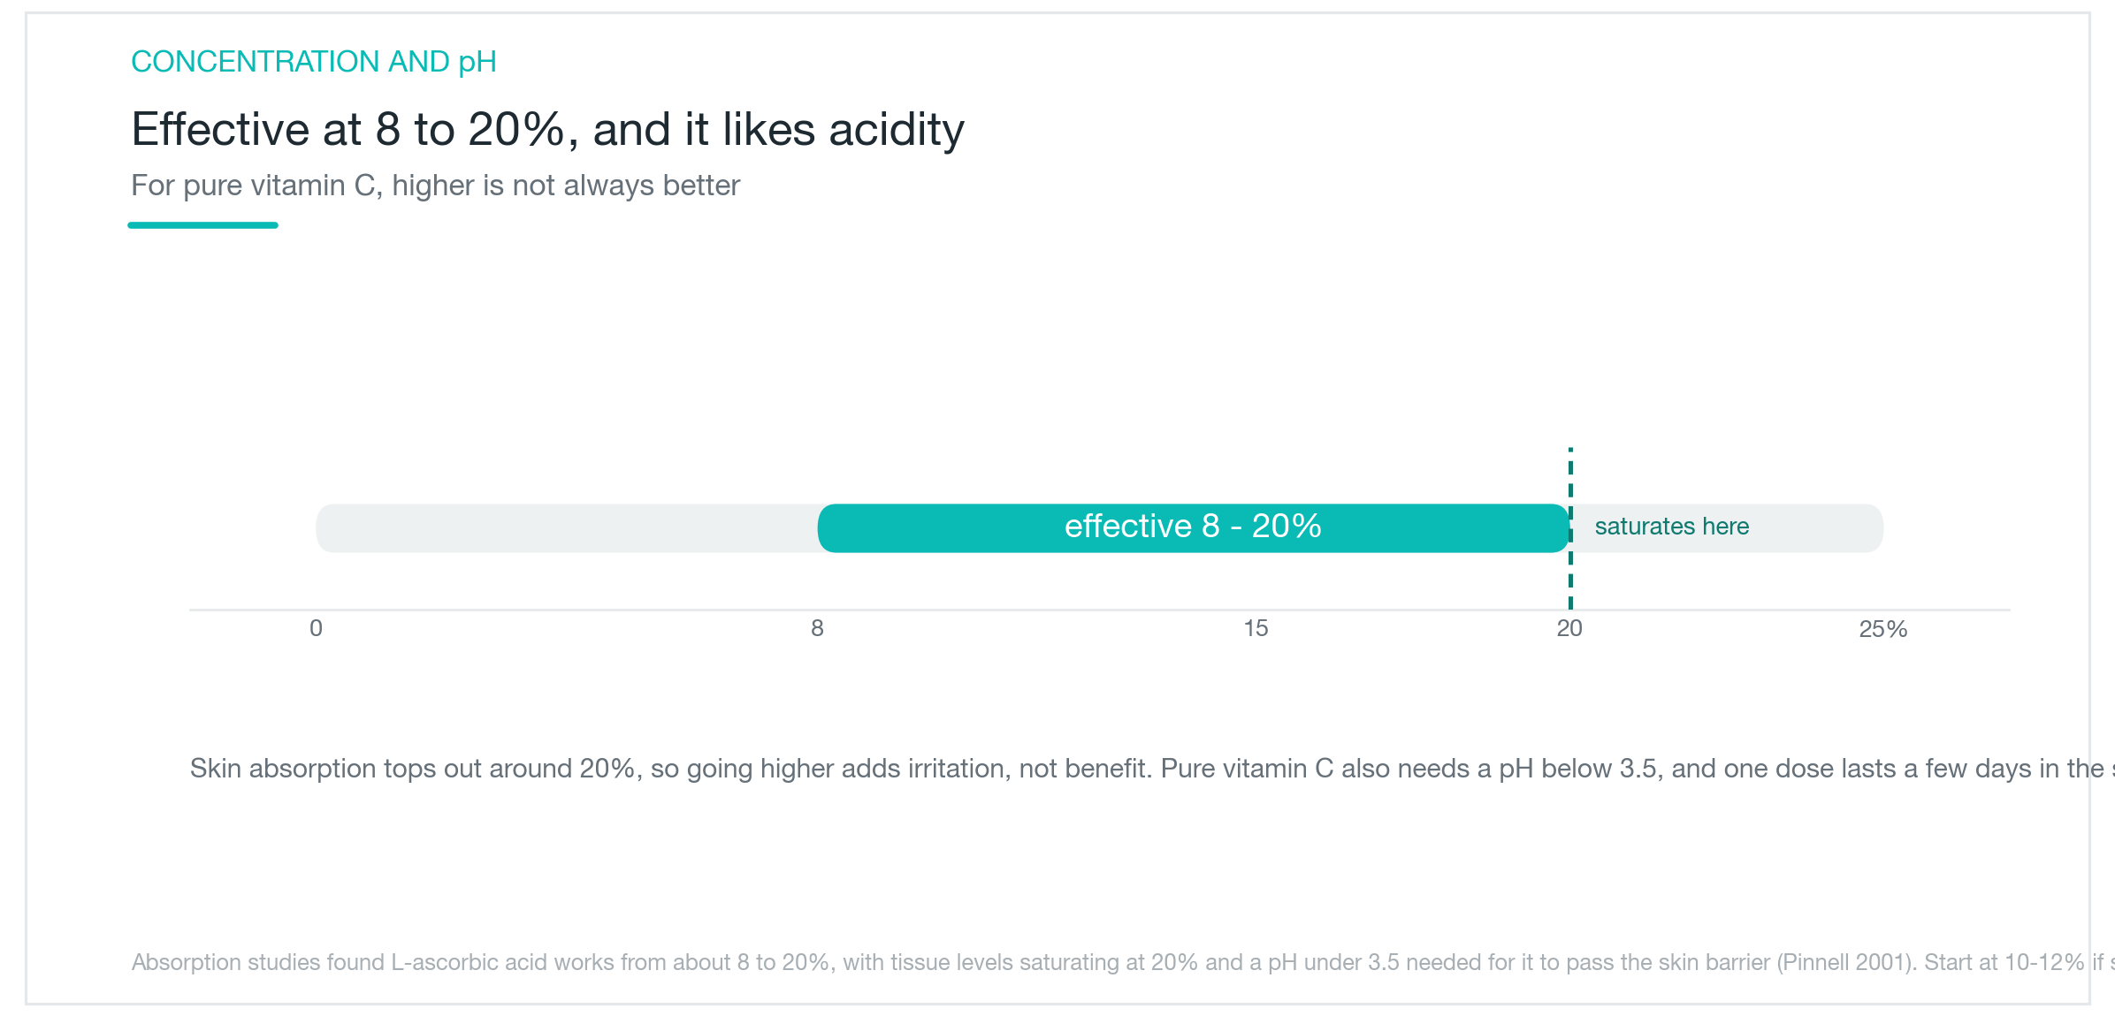The width and height of the screenshot is (2115, 1016).
Task: Click the grey bar segment below 8%
Action: coord(567,528)
